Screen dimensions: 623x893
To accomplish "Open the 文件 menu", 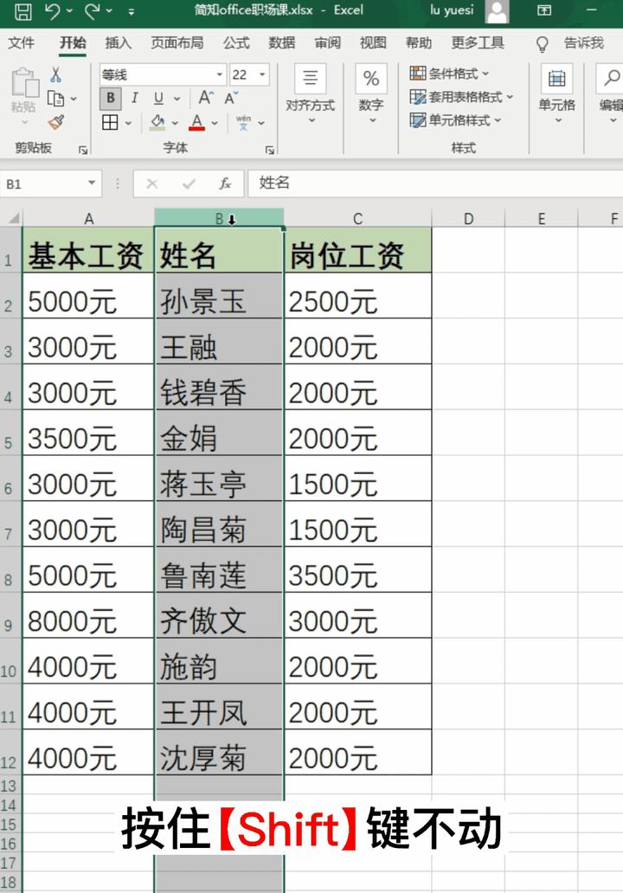I will point(21,42).
